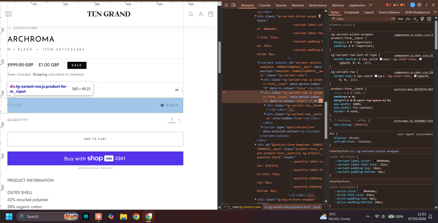Open the shopping cart bag icon
Viewport: 438px width, 223px height.
coord(211,14)
